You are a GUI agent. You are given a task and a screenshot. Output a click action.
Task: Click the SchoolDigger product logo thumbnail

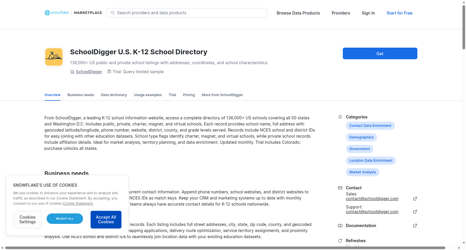[54, 57]
